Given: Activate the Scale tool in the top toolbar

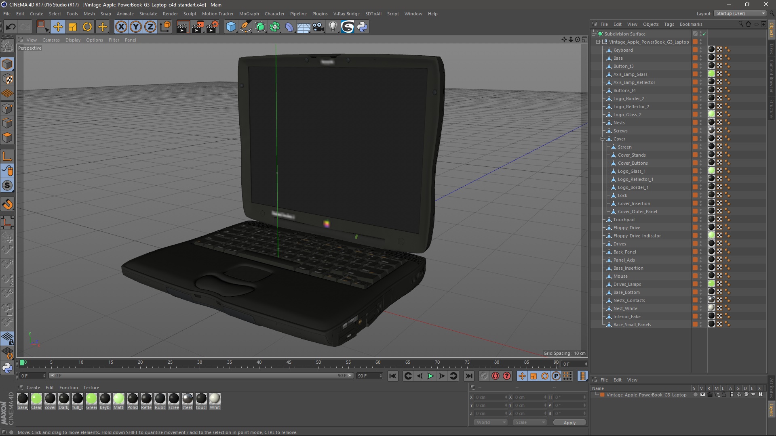Looking at the screenshot, I should tap(73, 27).
